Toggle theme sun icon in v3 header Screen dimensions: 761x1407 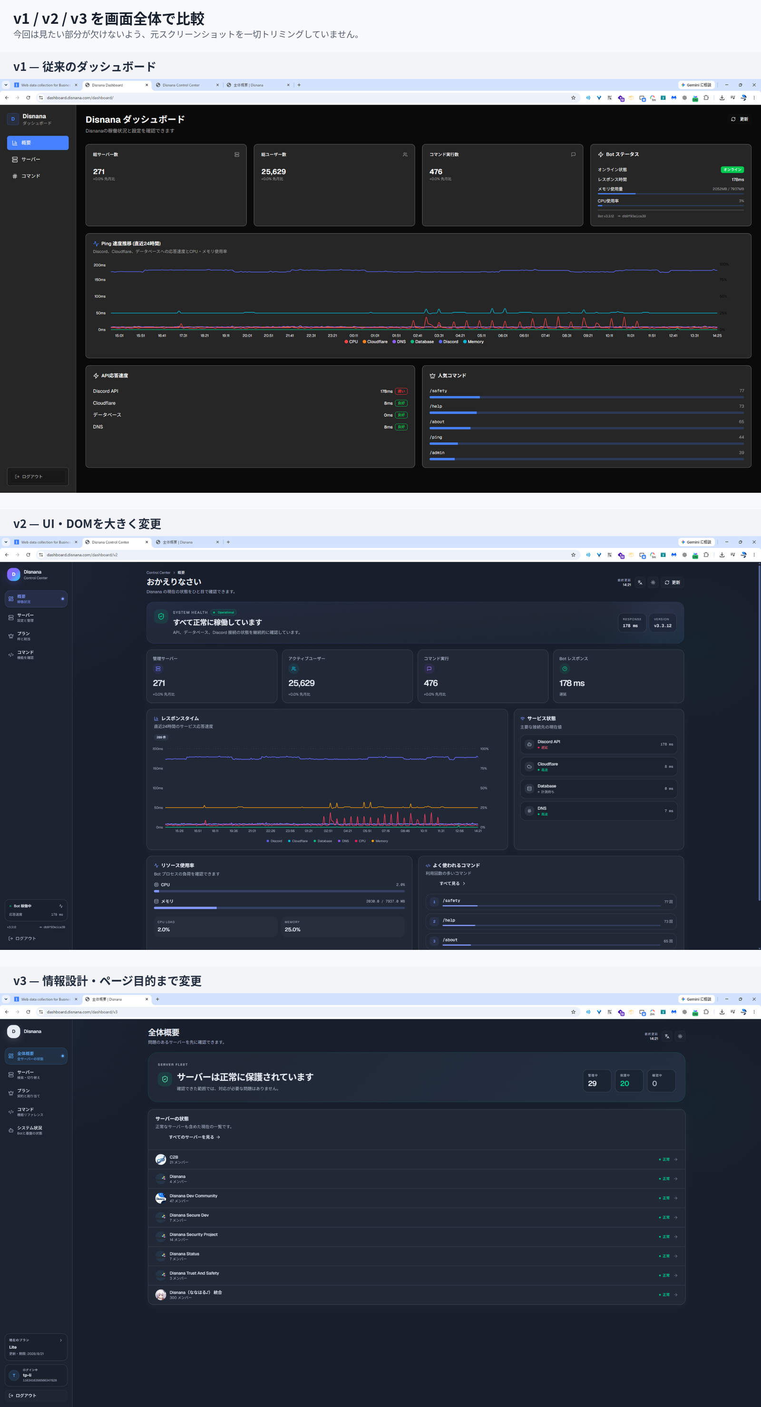(x=680, y=1036)
